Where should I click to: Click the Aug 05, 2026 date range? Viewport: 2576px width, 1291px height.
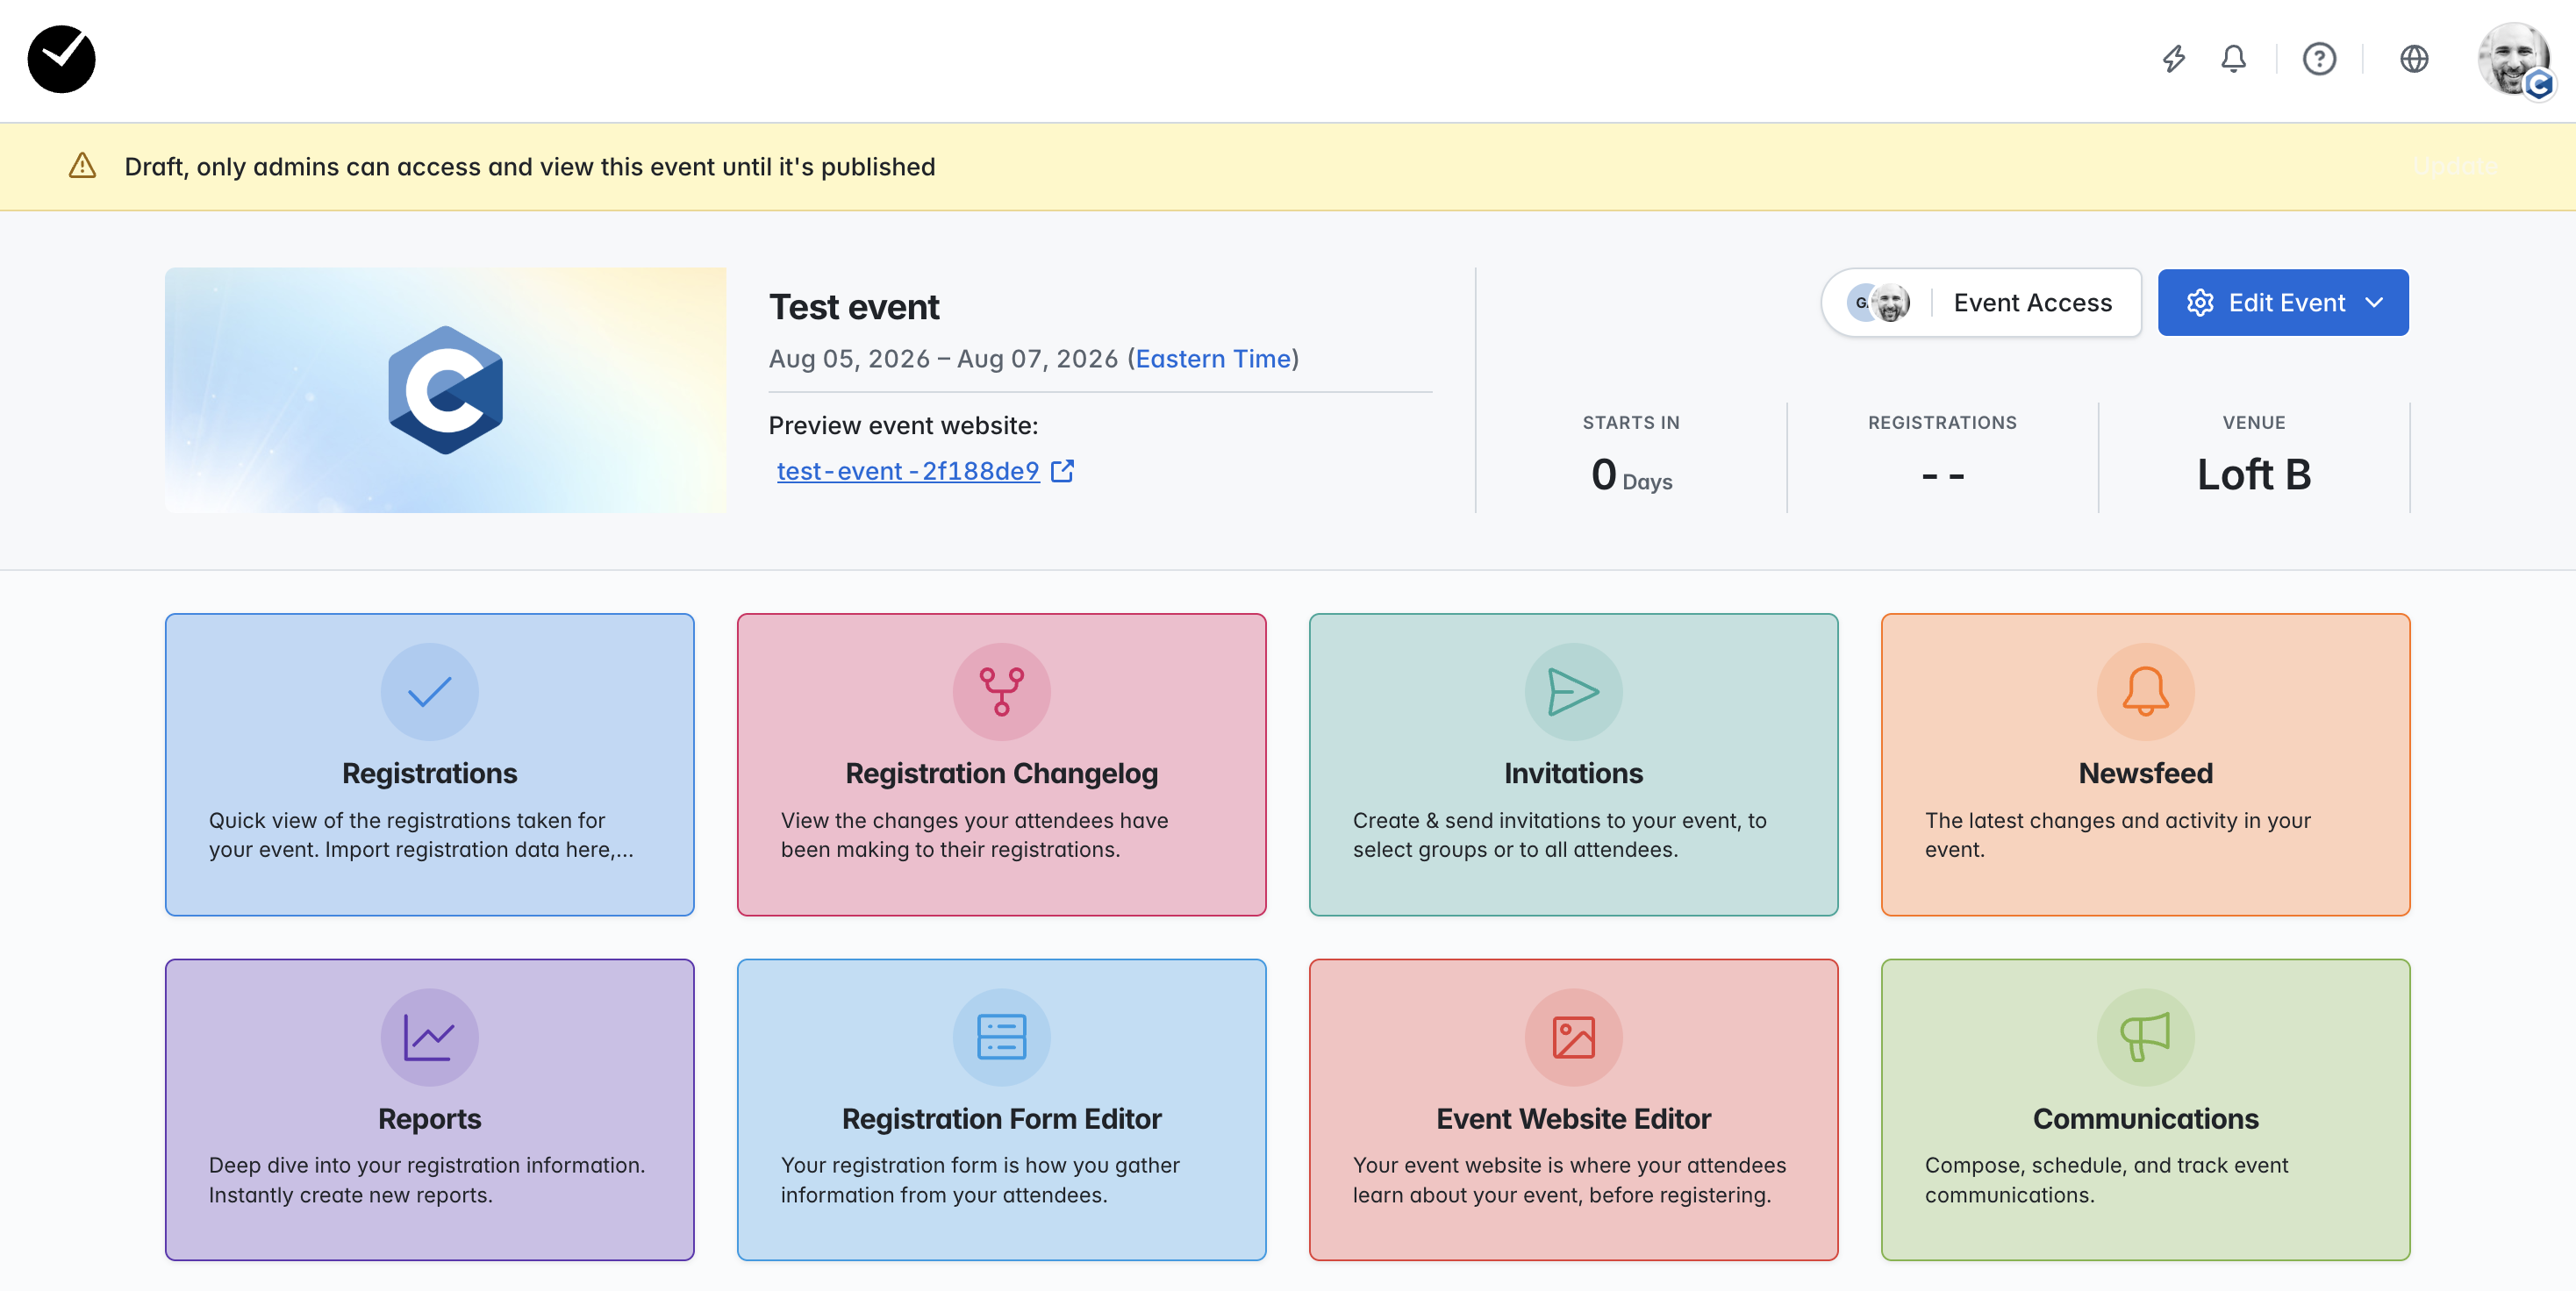tap(943, 359)
